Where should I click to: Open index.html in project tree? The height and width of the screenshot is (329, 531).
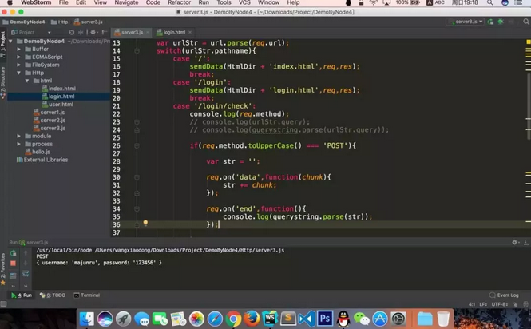click(58, 89)
